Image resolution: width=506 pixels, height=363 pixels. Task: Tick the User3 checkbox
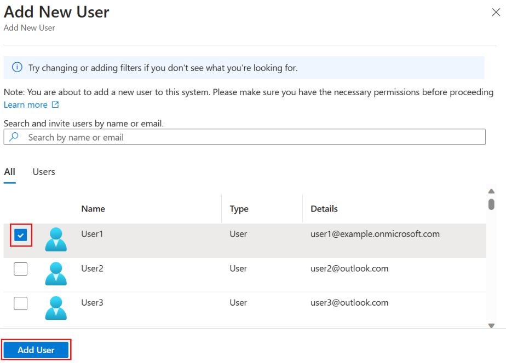(x=21, y=303)
